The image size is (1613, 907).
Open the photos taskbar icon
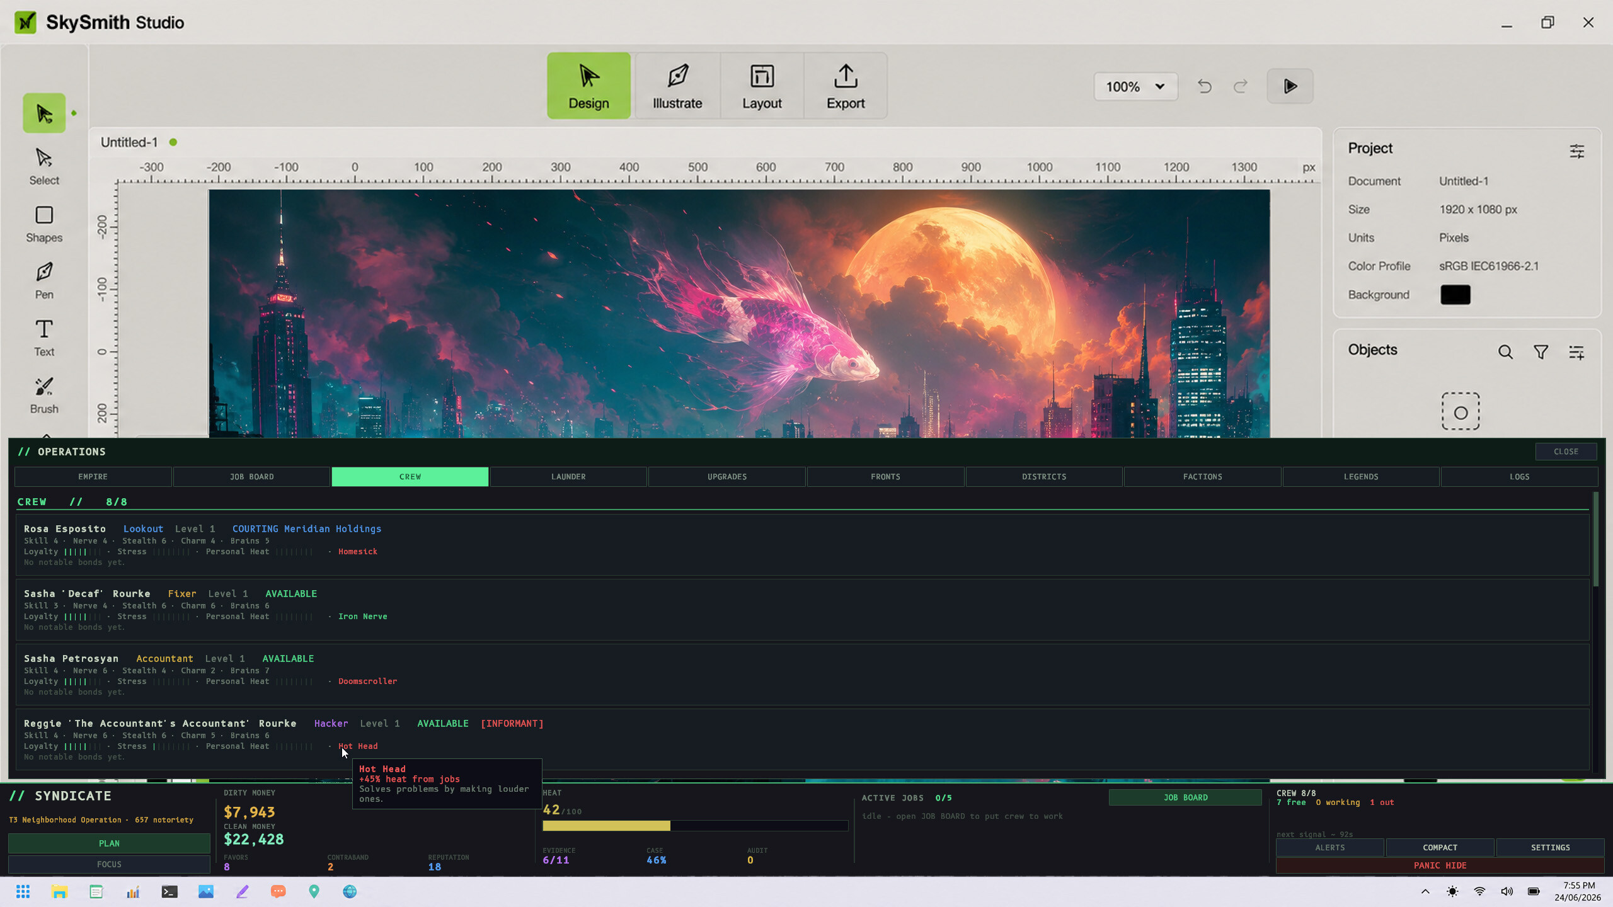pos(206,891)
